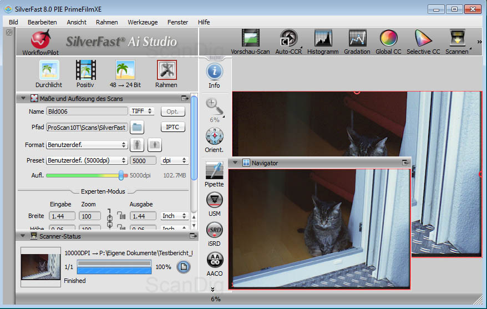The width and height of the screenshot is (487, 309).
Task: Select the Pipette tool
Action: tap(214, 174)
